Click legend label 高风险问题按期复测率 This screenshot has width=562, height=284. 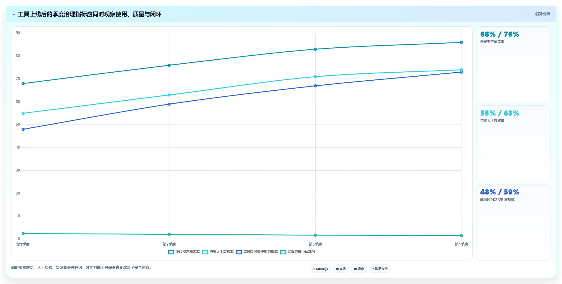[x=260, y=252]
